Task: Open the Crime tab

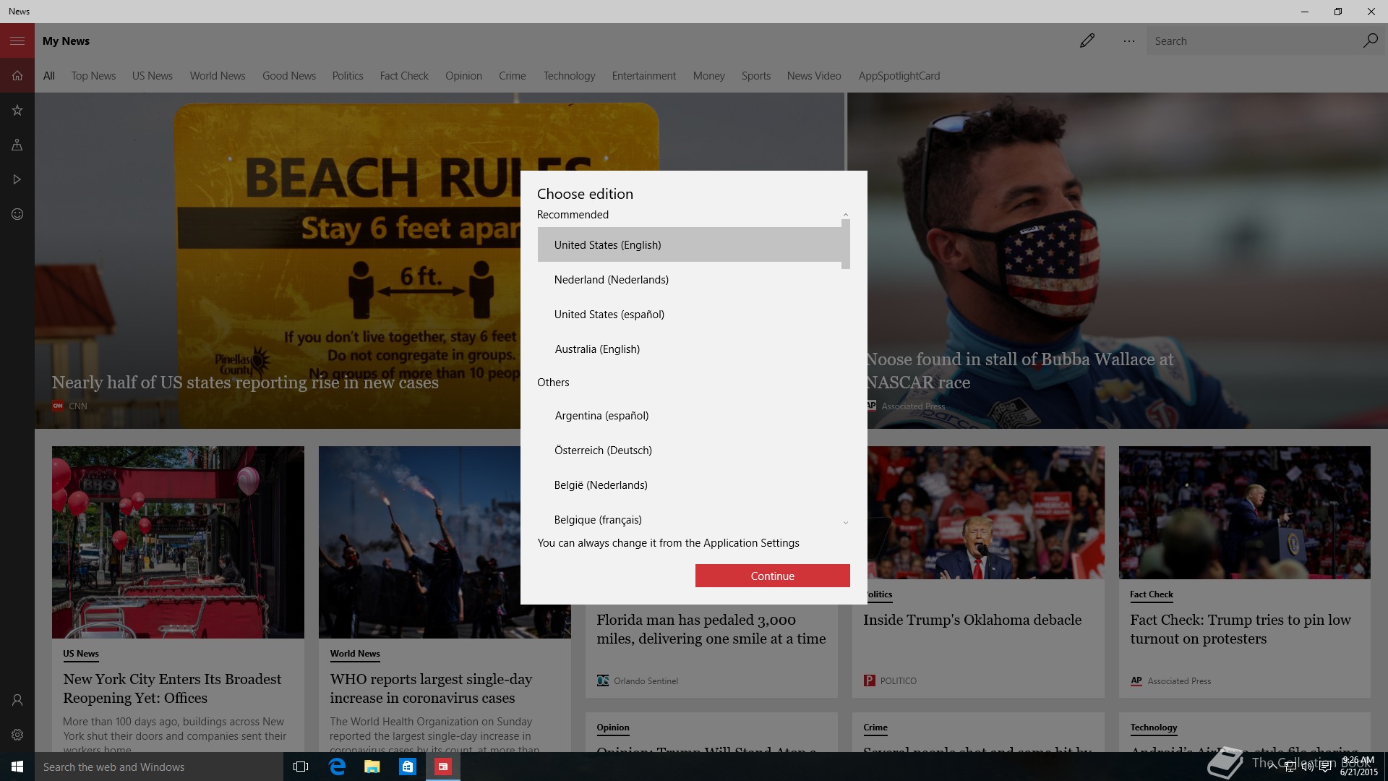Action: (x=513, y=76)
